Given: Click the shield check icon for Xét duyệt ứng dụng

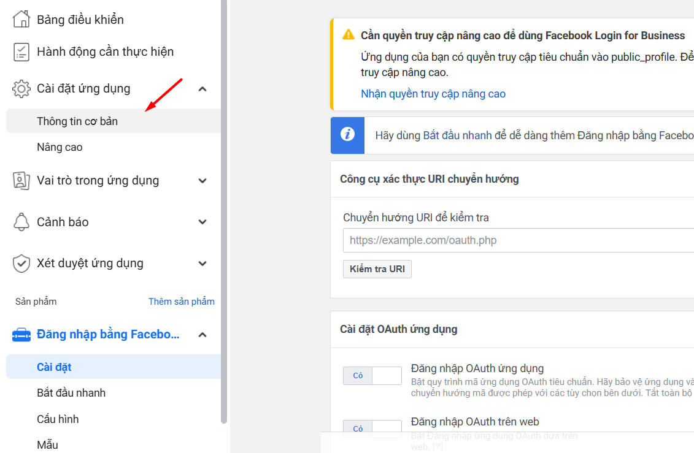Looking at the screenshot, I should [x=21, y=264].
